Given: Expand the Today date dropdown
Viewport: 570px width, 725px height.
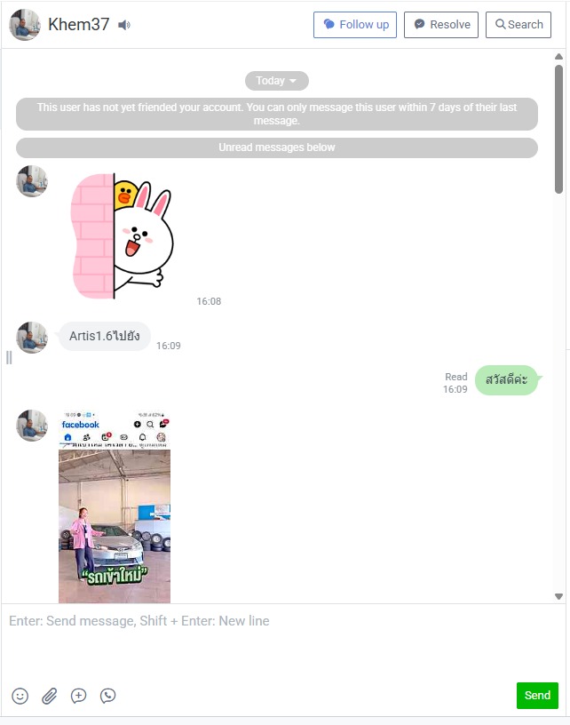Looking at the screenshot, I should 277,81.
